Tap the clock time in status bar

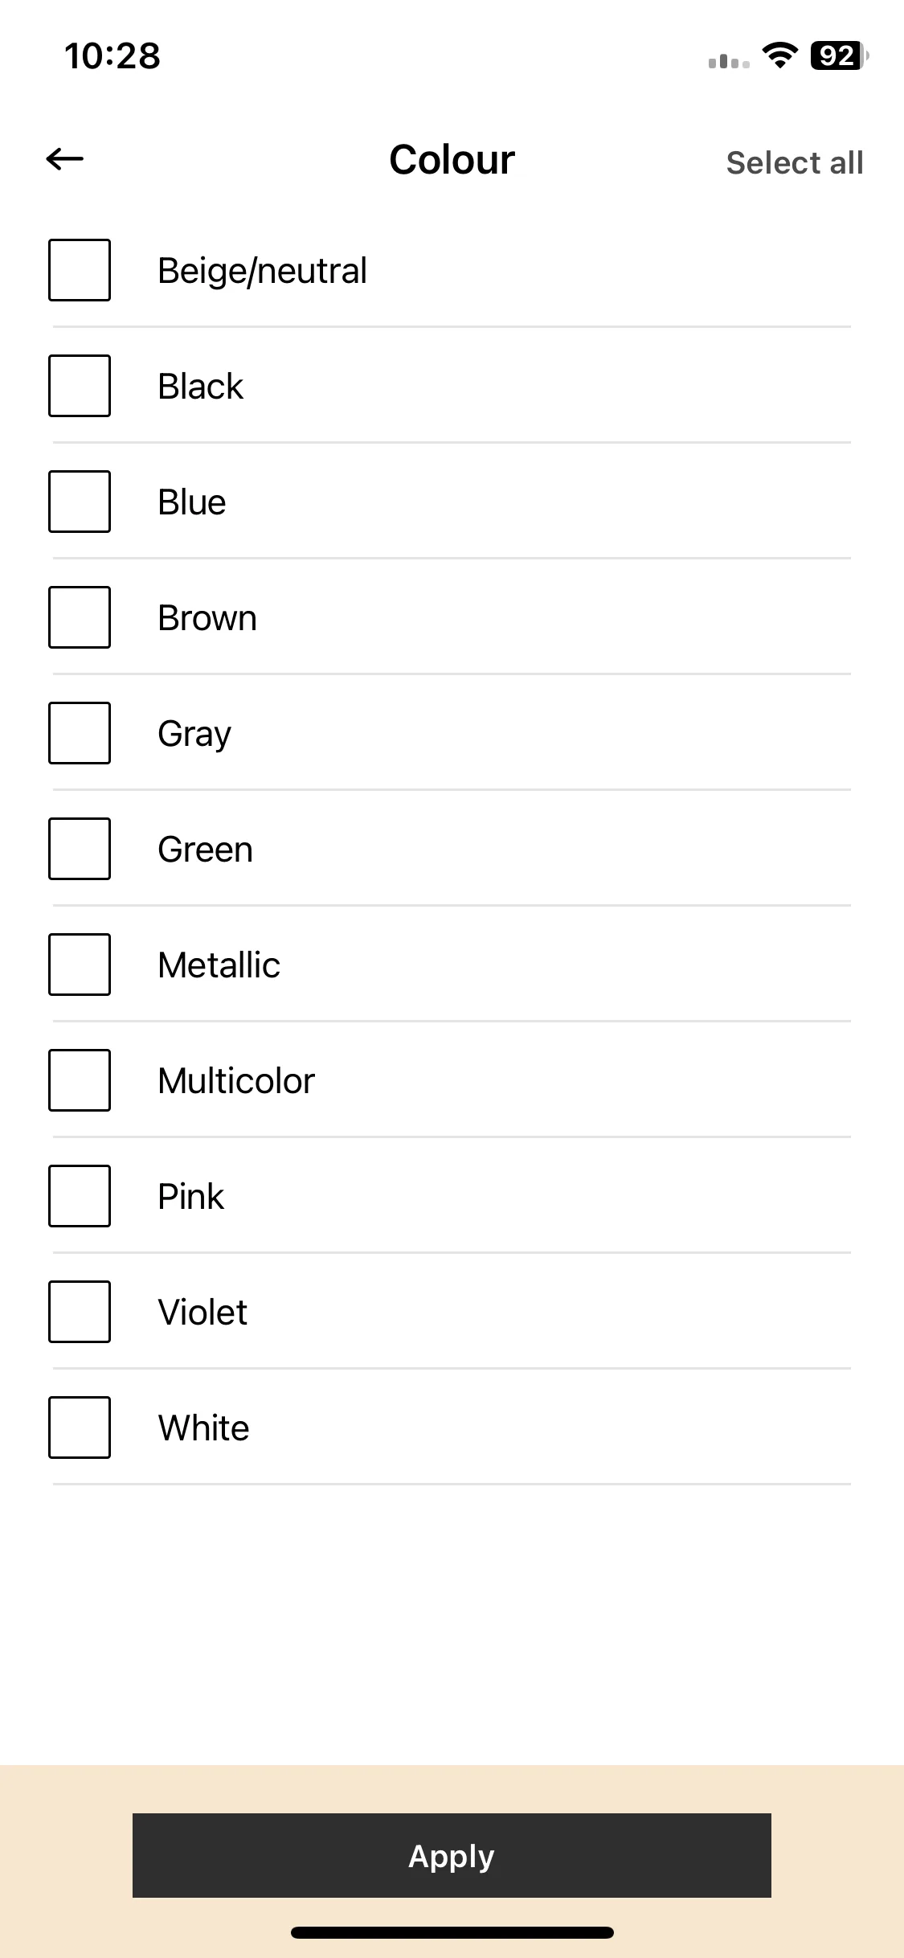click(112, 56)
